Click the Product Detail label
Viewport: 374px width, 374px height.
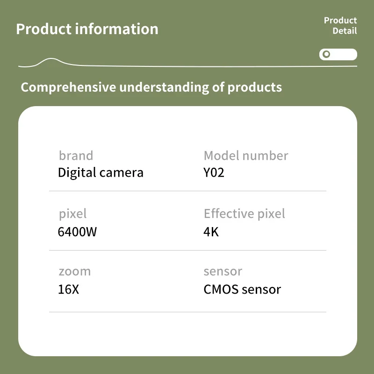click(340, 26)
